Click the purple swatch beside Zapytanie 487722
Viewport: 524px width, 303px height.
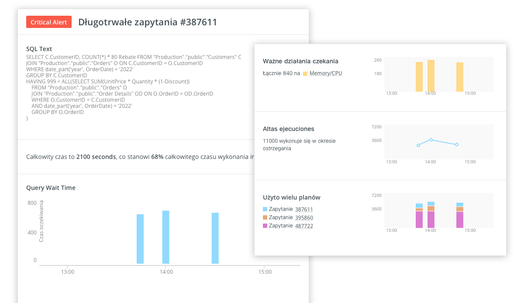265,226
